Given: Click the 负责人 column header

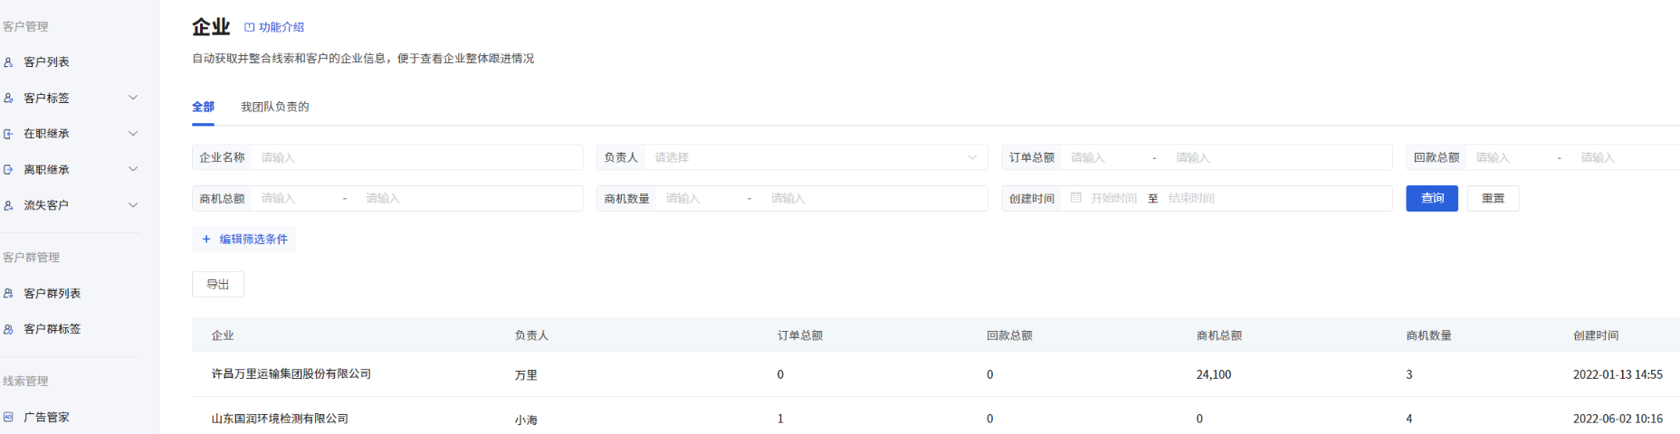Looking at the screenshot, I should coord(531,335).
